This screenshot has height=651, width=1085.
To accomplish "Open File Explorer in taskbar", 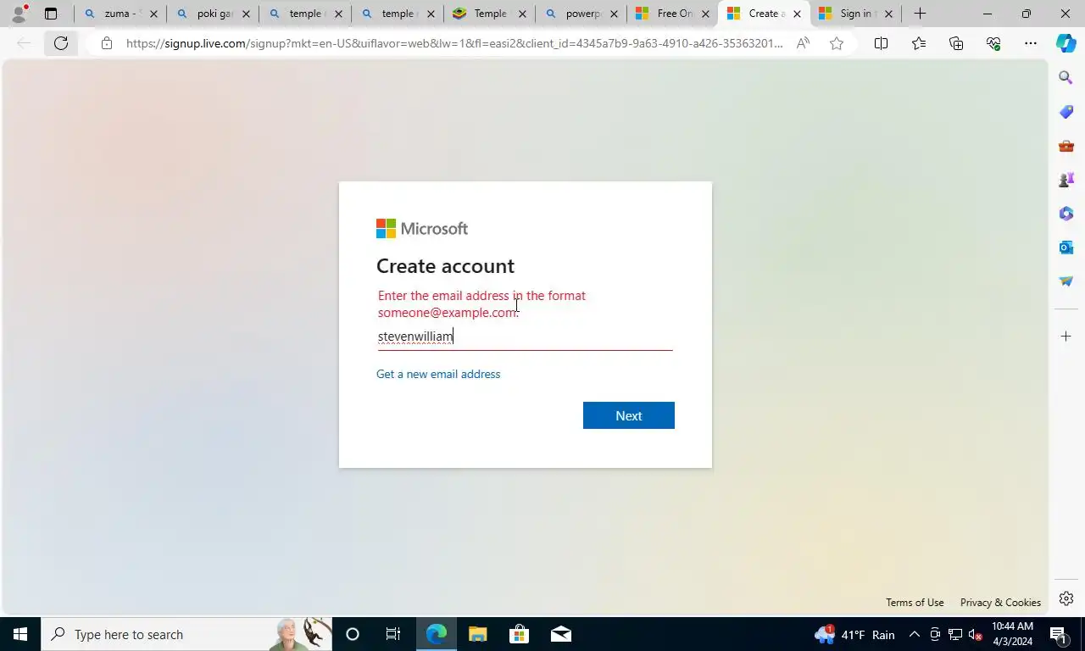I will (x=477, y=634).
